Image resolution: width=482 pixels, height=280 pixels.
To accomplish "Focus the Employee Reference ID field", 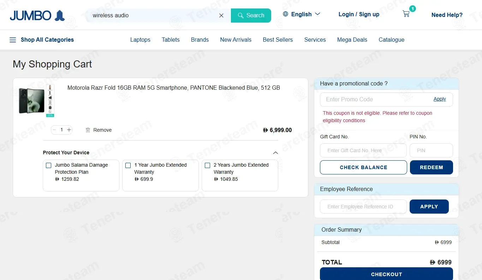I will [x=363, y=207].
